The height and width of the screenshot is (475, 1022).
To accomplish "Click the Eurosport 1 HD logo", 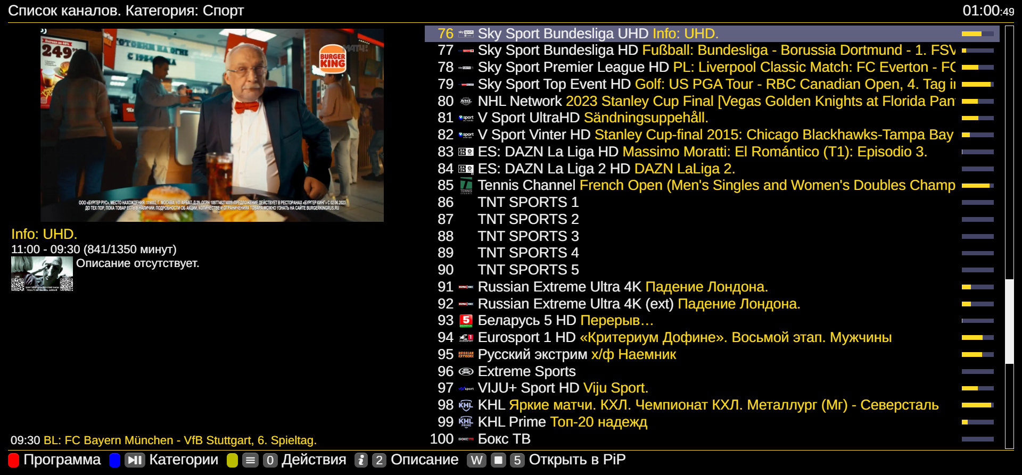I will [x=466, y=337].
